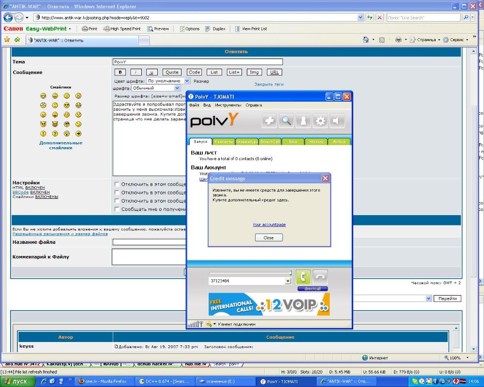Viewport: 484px width, 387px height.
Task: Switch to the Контакты tab in PoivY
Action: tap(224, 142)
